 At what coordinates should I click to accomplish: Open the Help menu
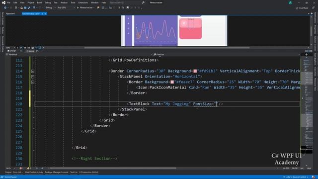point(104,2)
